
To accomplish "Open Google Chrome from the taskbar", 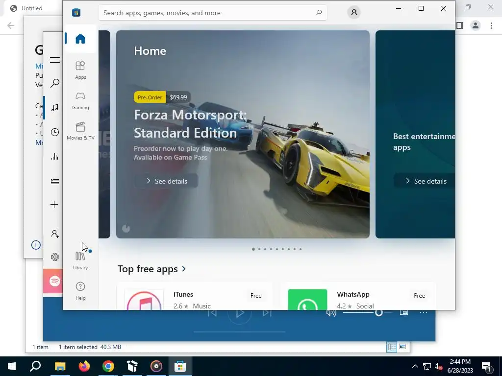I will click(x=108, y=366).
